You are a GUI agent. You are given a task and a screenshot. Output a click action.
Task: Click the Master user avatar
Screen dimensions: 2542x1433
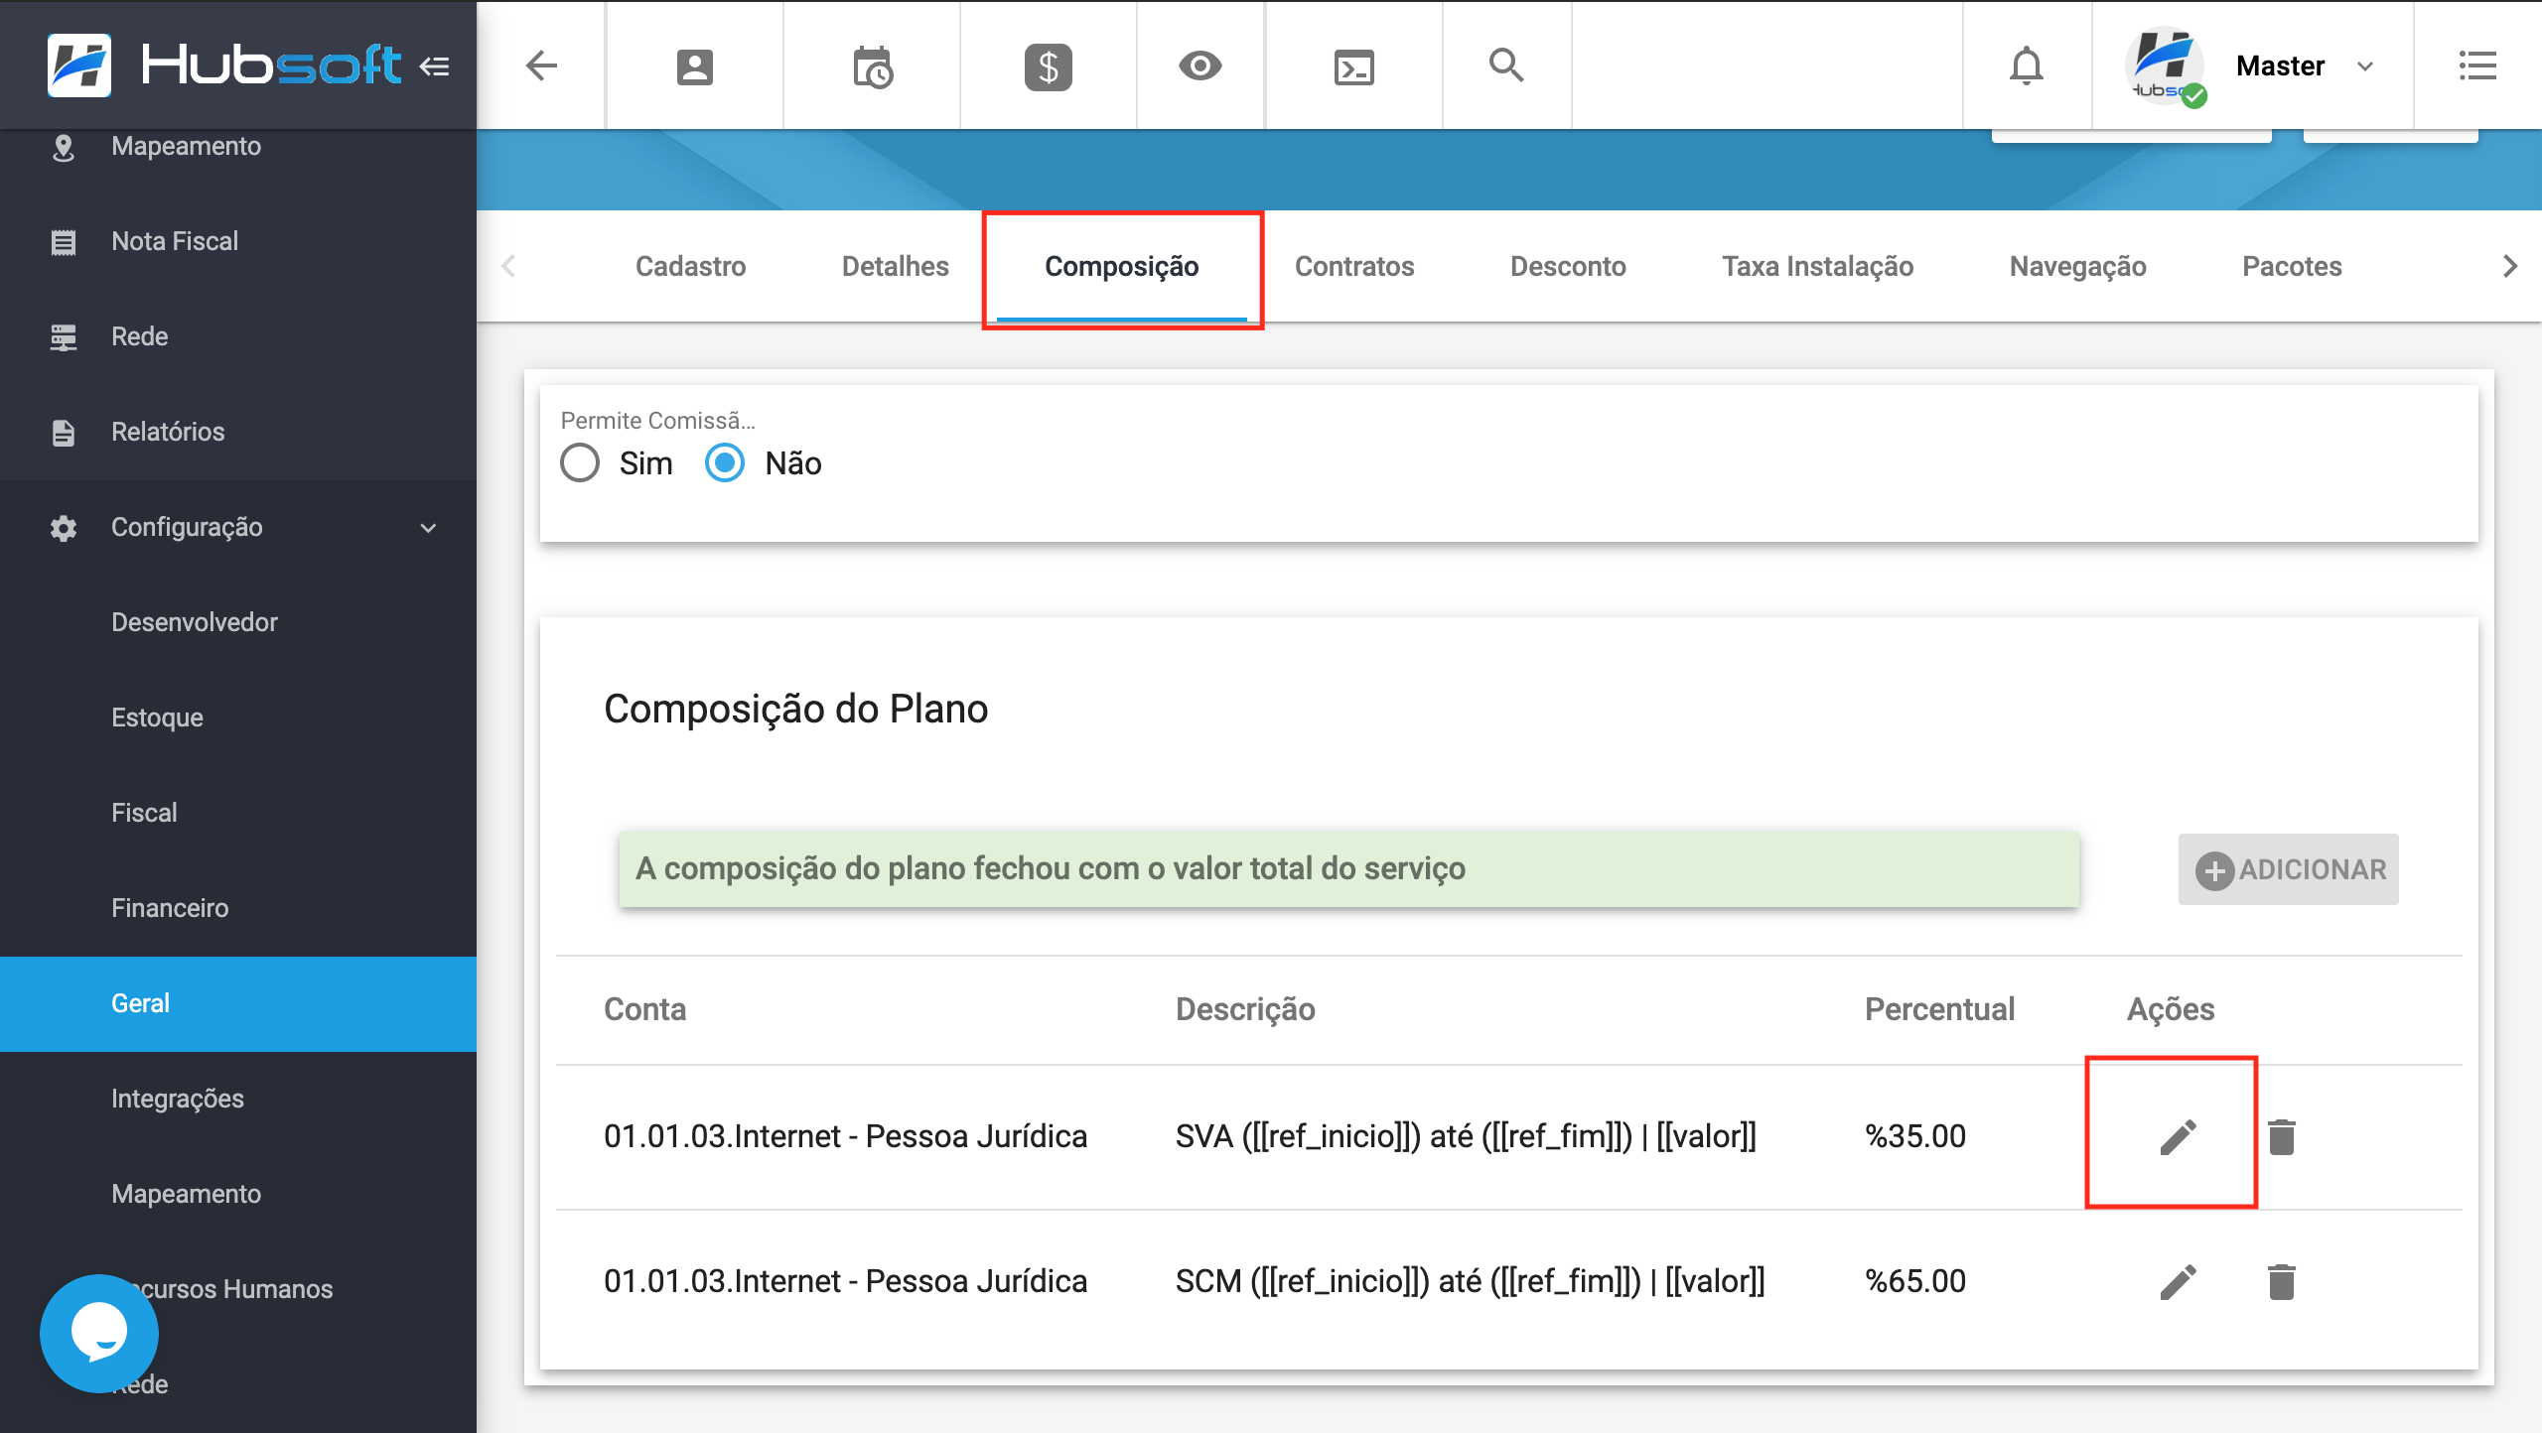2166,66
